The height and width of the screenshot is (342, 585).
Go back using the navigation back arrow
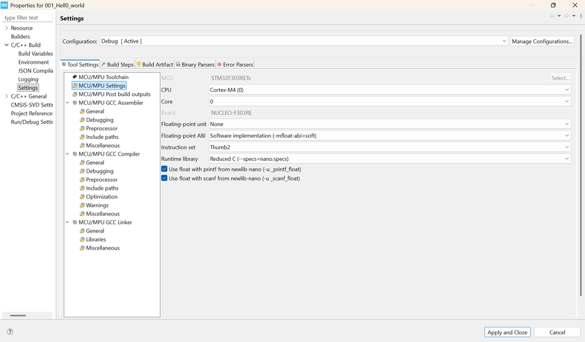(552, 16)
